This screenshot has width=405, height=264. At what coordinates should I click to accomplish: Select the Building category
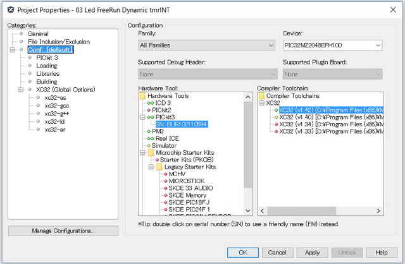pyautogui.click(x=47, y=81)
